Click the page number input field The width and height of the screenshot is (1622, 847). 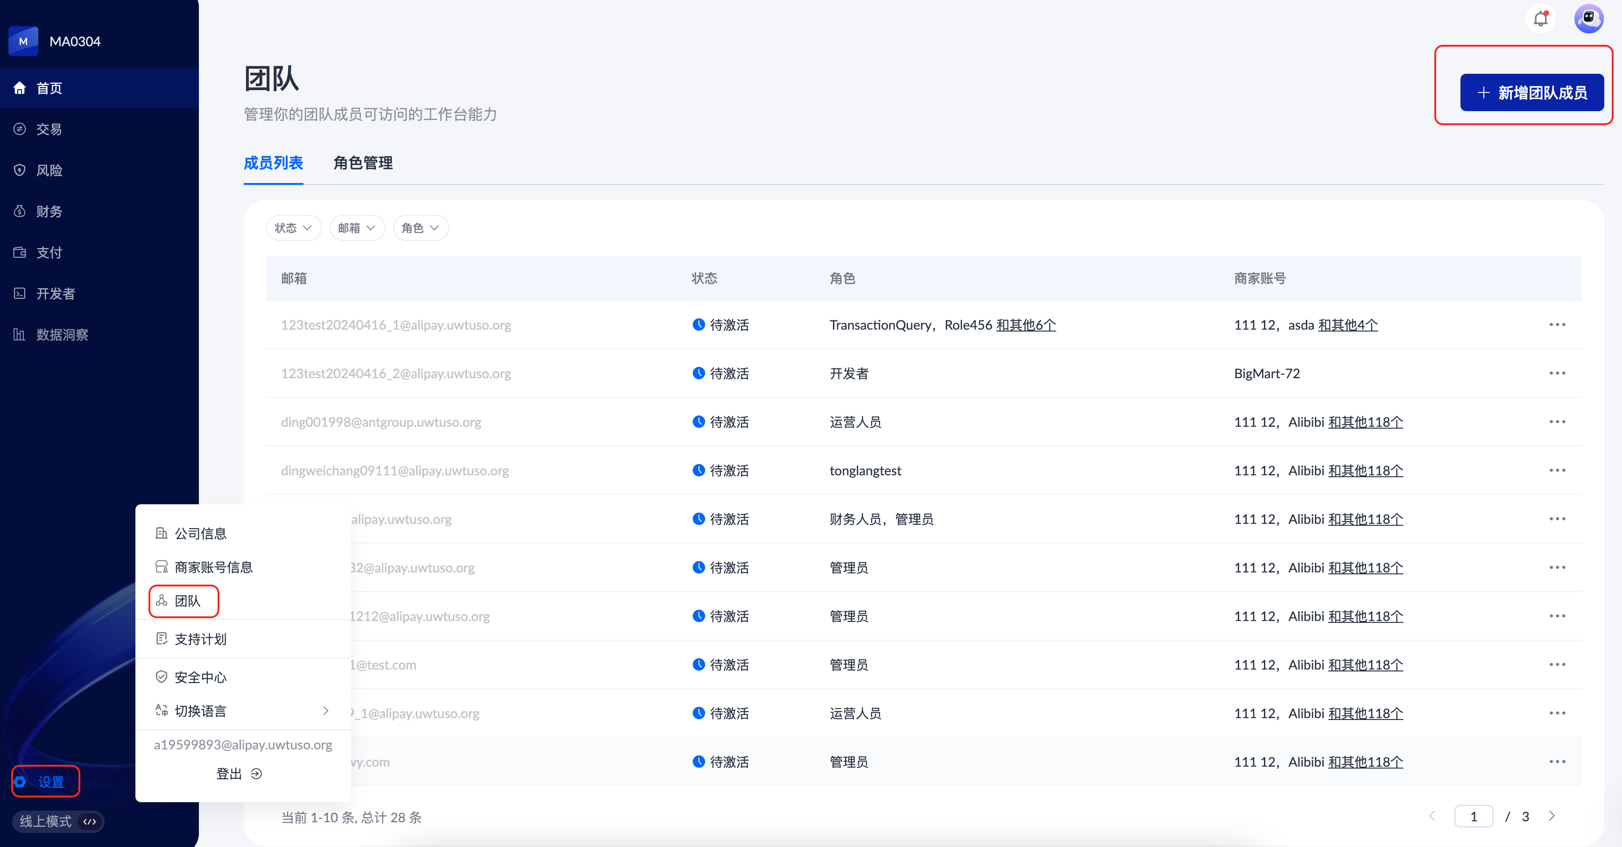point(1474,816)
